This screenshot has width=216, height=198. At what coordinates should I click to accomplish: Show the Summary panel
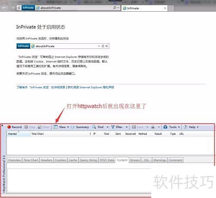(x=80, y=127)
